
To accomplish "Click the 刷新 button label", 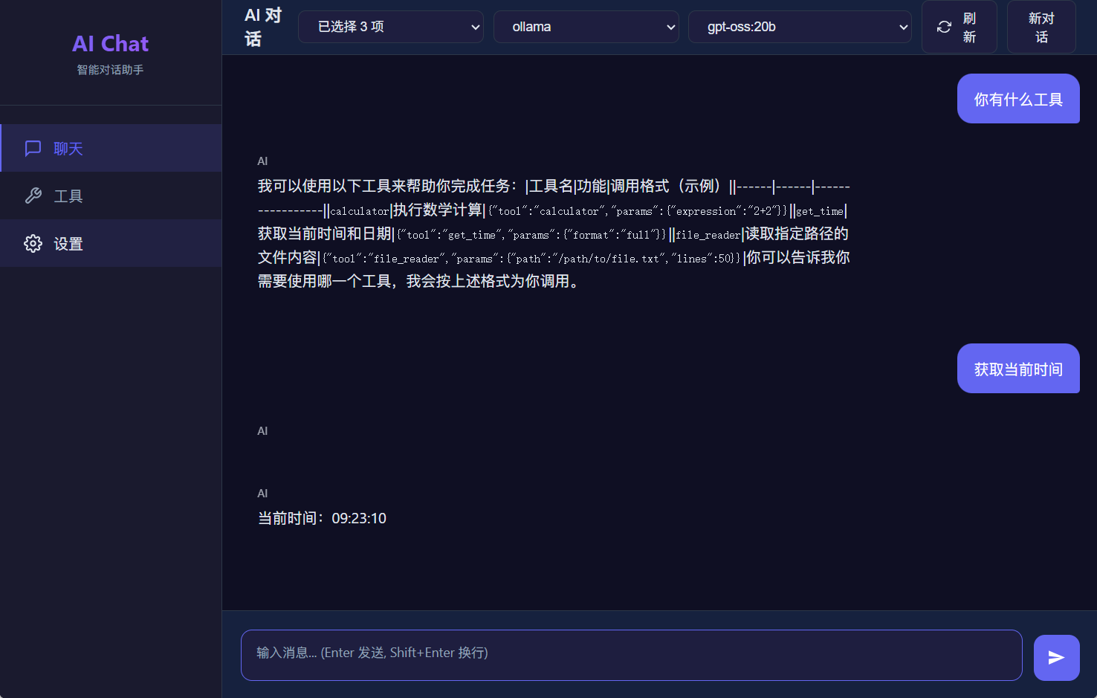I will [x=969, y=28].
